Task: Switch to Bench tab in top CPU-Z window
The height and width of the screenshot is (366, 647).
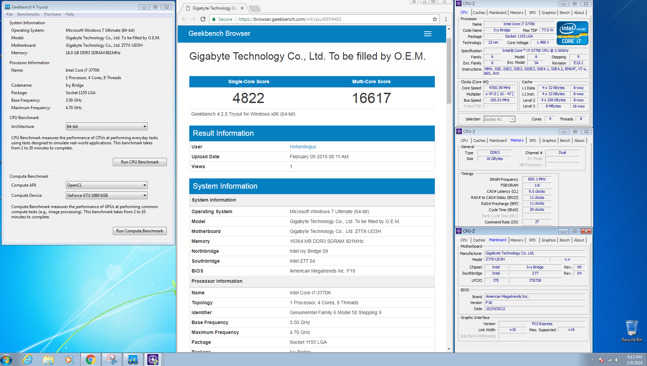Action: (564, 13)
